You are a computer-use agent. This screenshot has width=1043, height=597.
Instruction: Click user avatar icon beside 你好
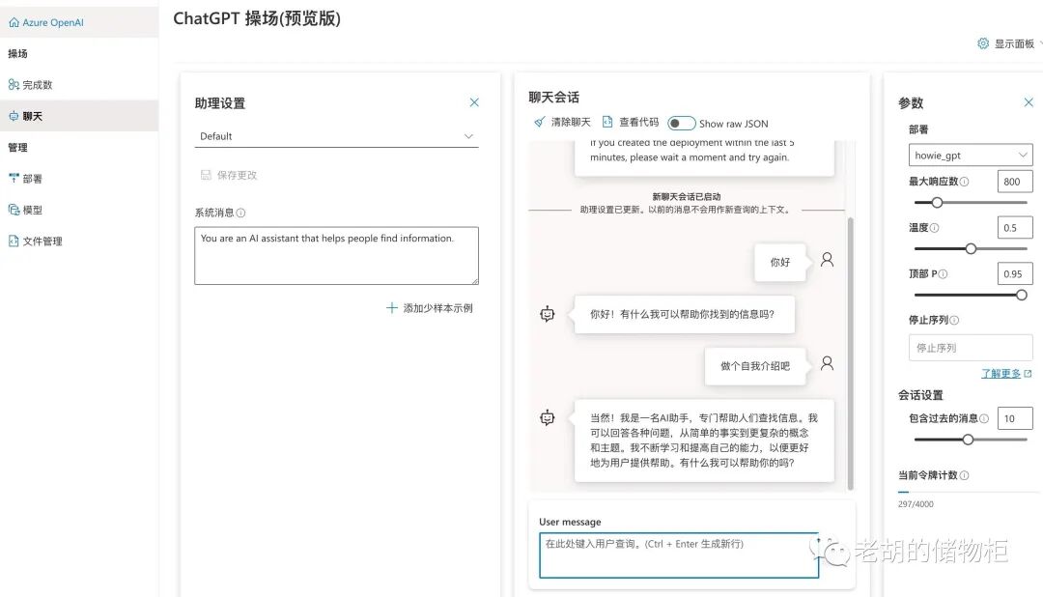coord(827,260)
